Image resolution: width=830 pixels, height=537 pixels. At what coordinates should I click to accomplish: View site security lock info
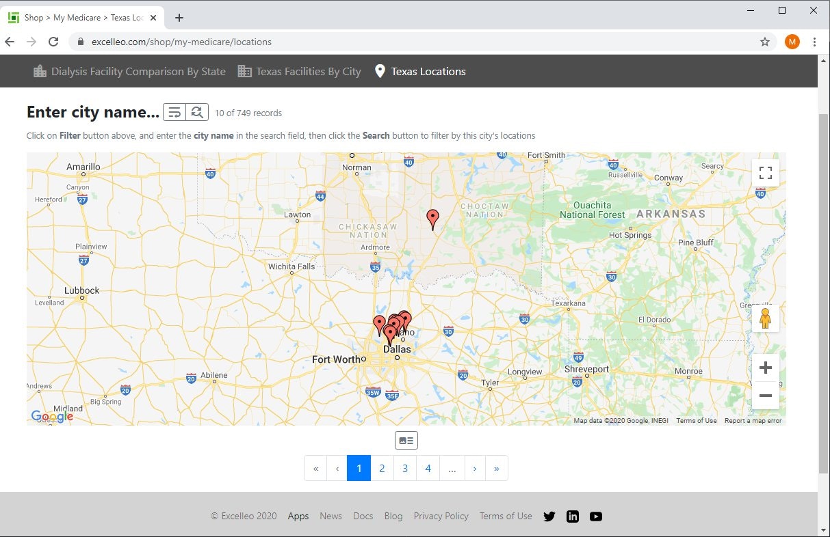coord(81,42)
